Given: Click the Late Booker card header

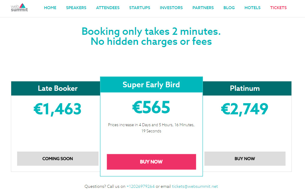Looking at the screenshot, I should 58,88.
